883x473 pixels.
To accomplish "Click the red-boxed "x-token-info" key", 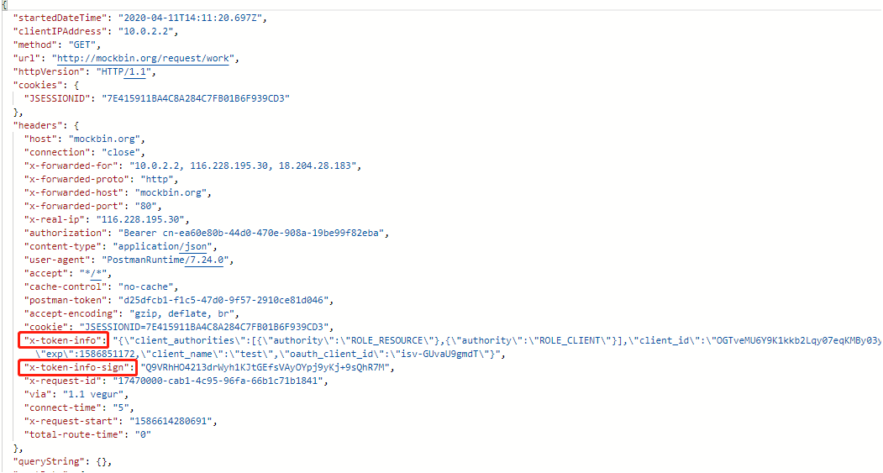I will point(65,340).
